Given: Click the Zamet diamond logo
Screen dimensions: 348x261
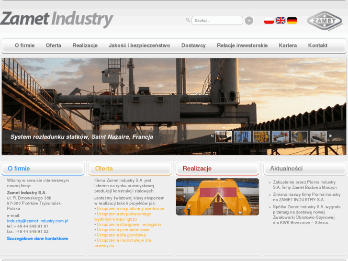Looking at the screenshot, I should [x=325, y=21].
